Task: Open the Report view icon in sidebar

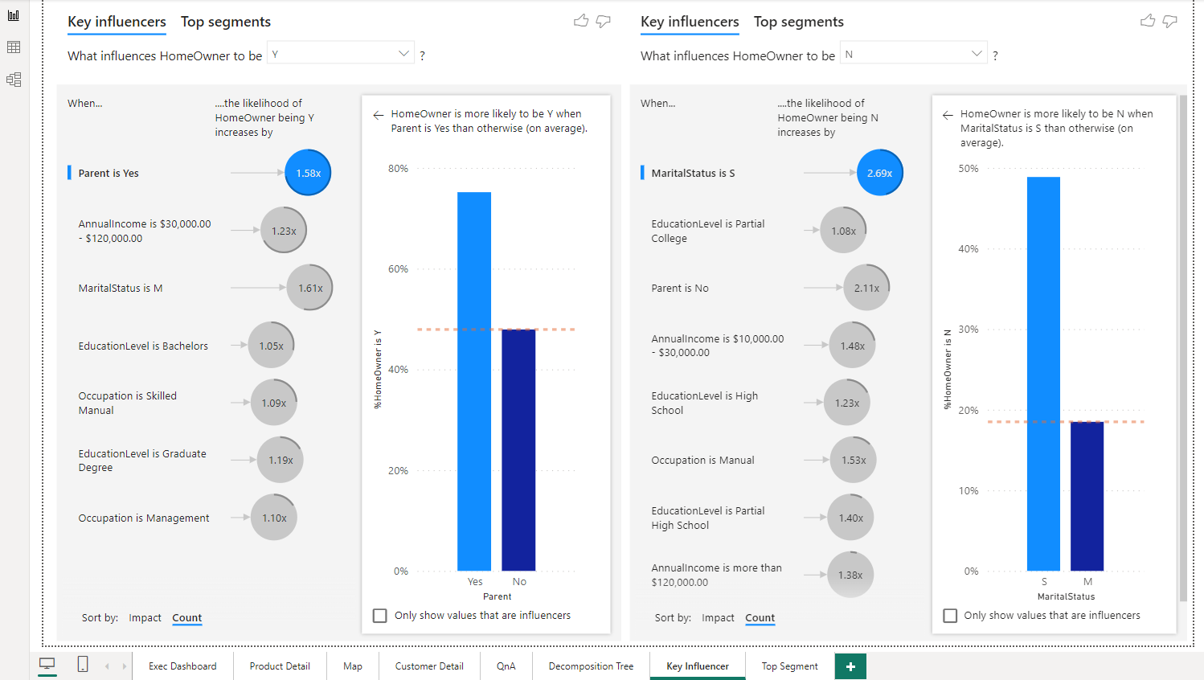Action: (14, 15)
